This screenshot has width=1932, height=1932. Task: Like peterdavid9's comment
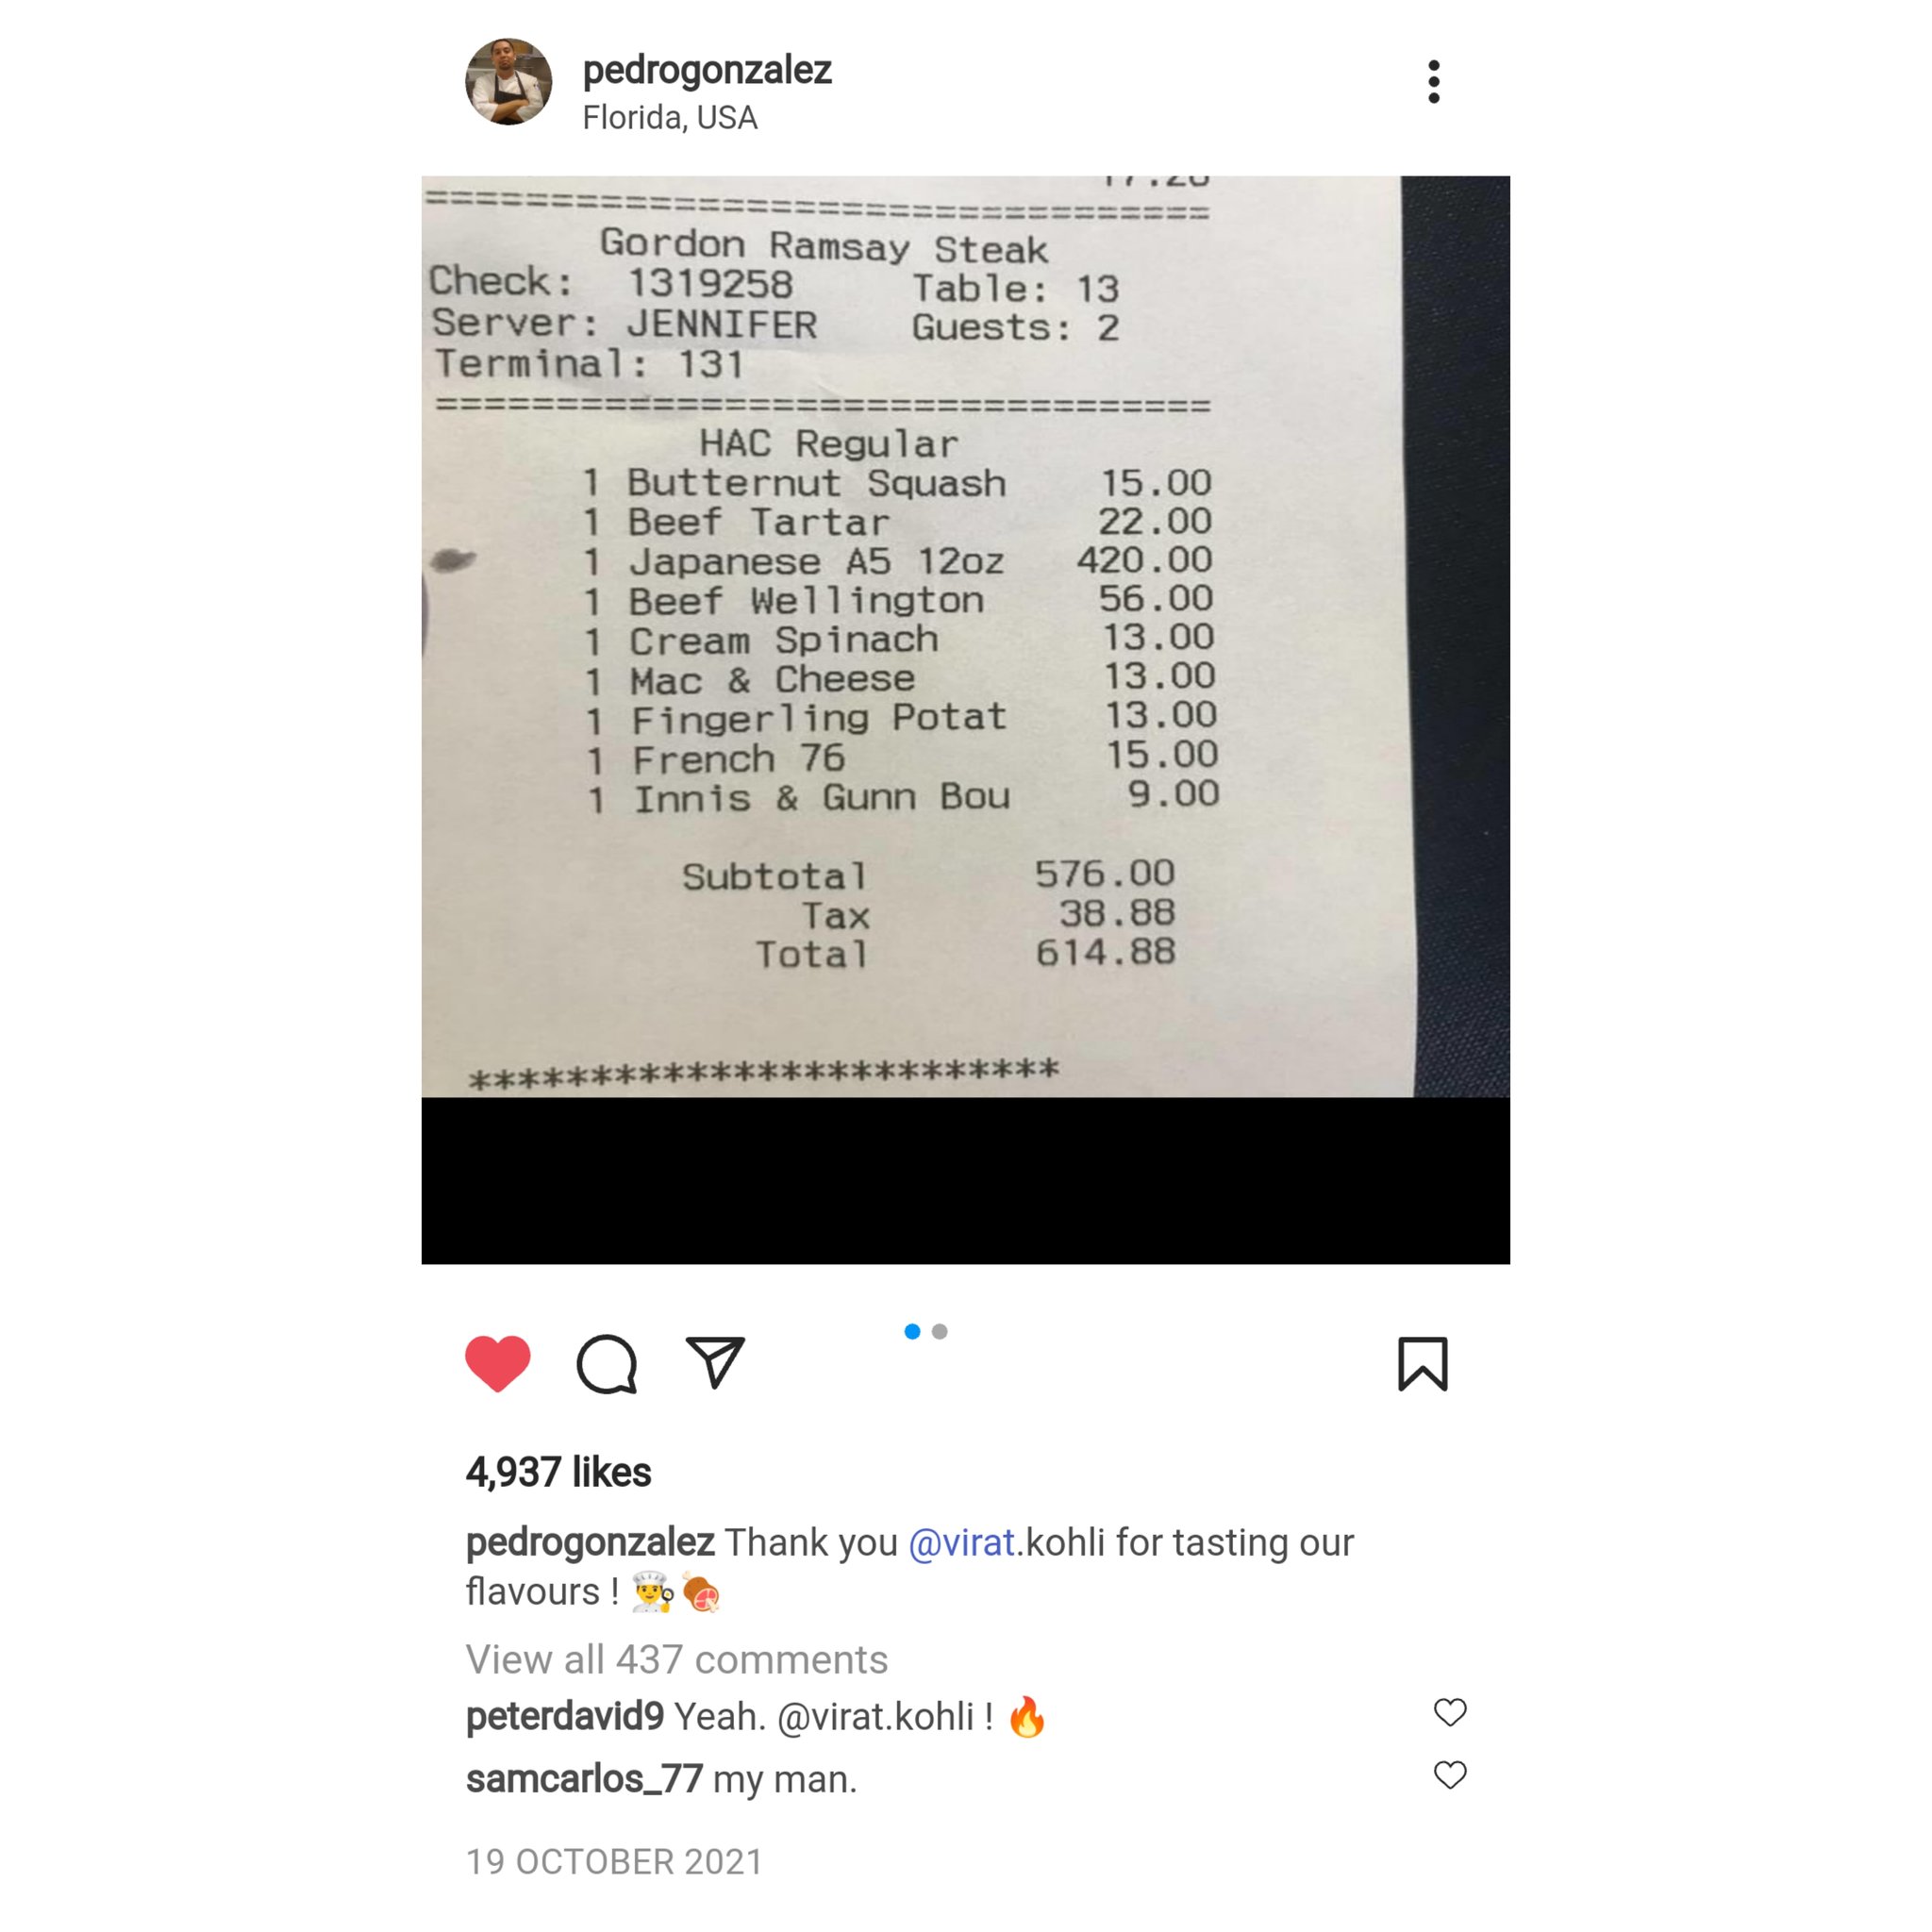(x=1450, y=1712)
